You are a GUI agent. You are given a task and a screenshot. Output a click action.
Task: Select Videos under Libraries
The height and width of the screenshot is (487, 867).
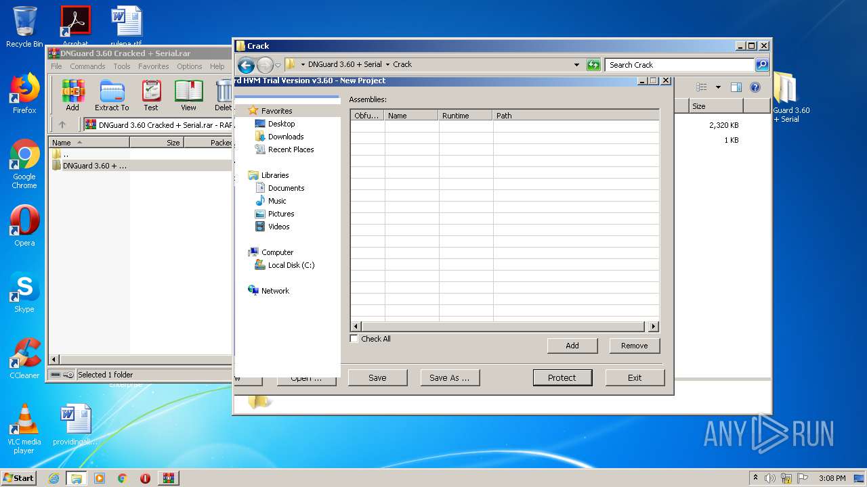tap(278, 227)
